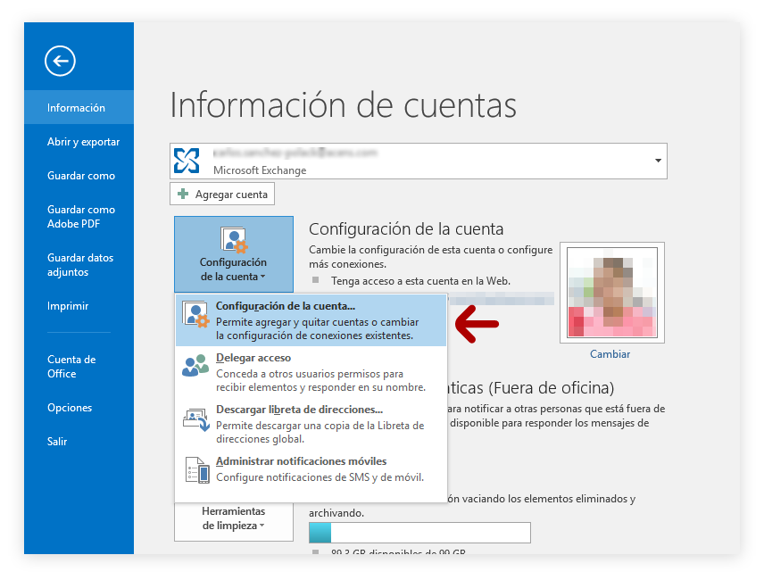Select the Delegar acceso menu entry
Viewport: 764px width, 580px height.
311,372
